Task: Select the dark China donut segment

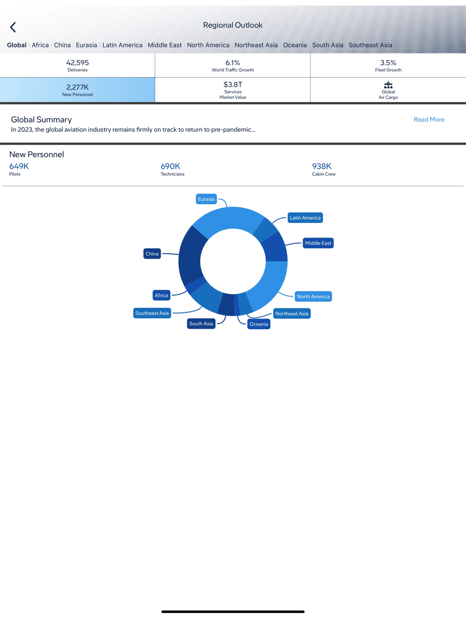Action: [x=190, y=256]
